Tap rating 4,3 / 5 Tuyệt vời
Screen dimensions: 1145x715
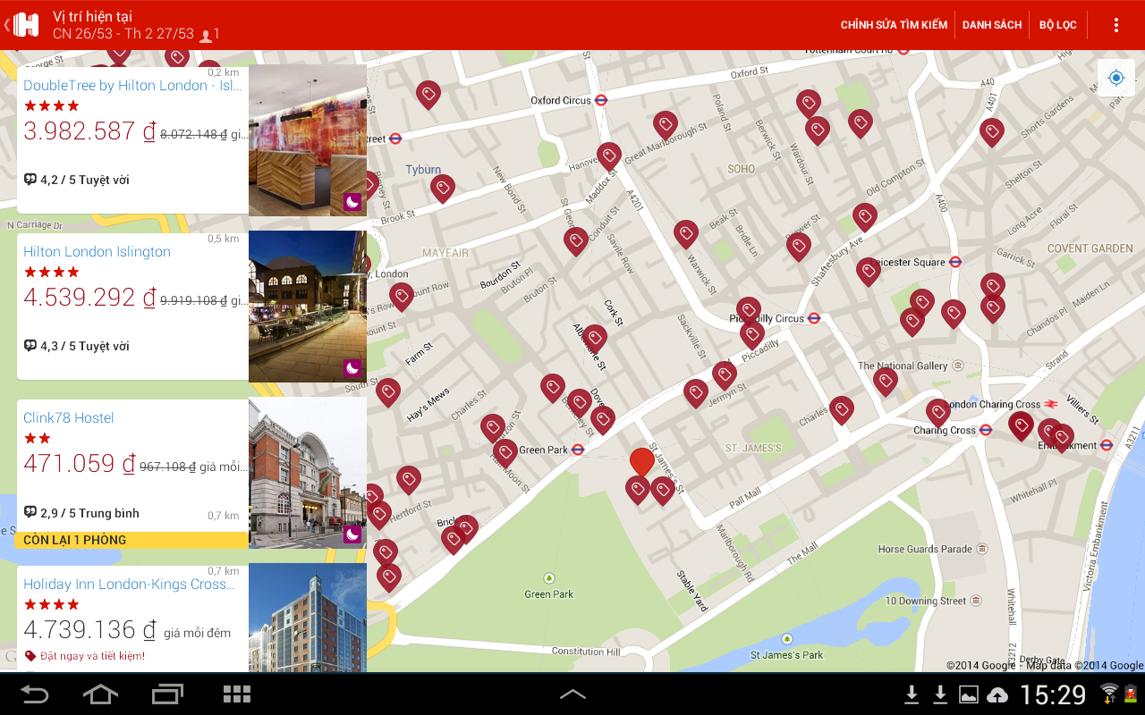(x=76, y=346)
